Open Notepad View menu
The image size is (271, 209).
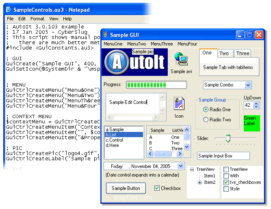point(54,19)
